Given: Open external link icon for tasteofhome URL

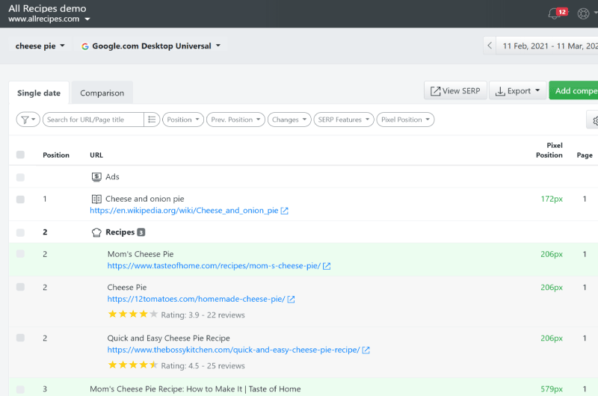Looking at the screenshot, I should point(327,266).
